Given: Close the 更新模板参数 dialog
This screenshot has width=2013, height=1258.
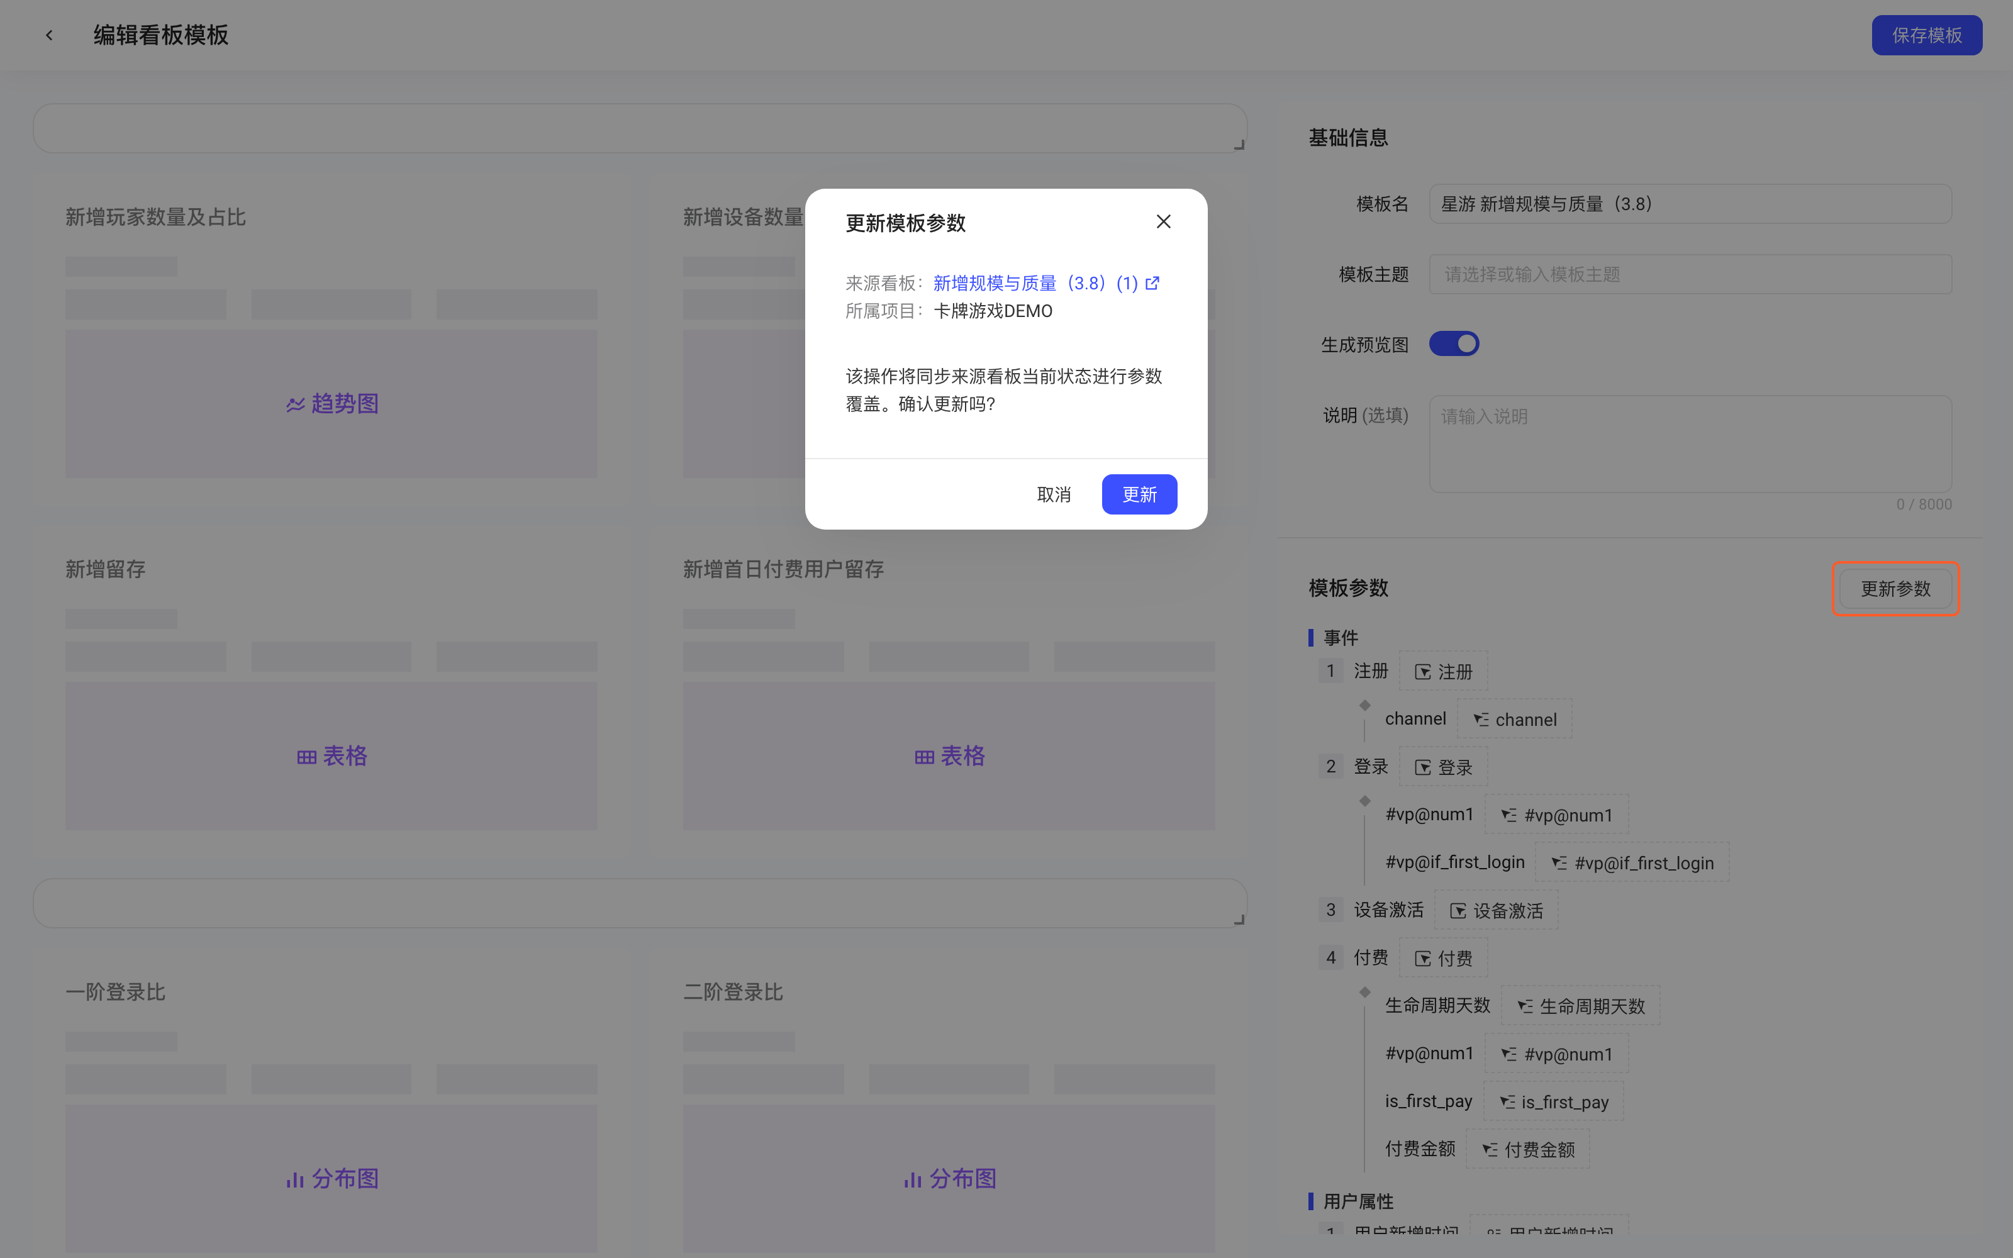Looking at the screenshot, I should 1163,221.
